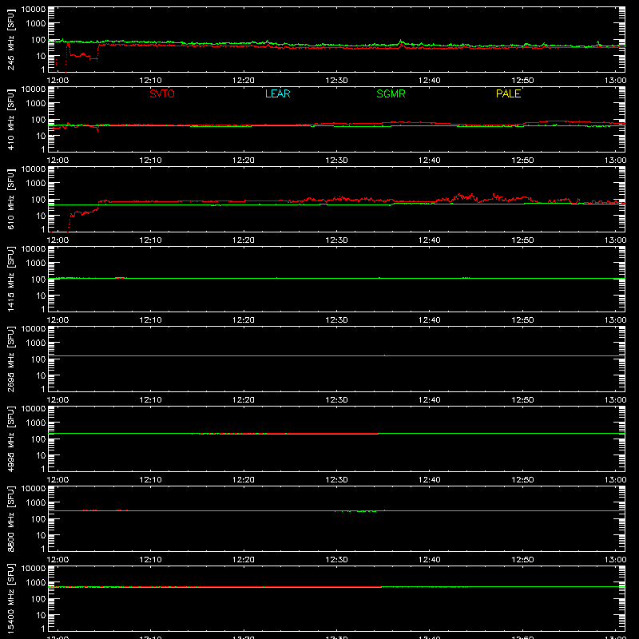Viewport: 639px width, 639px height.
Task: Click the red burst near 12:44 in 610 MHz plot
Action: tap(465, 197)
